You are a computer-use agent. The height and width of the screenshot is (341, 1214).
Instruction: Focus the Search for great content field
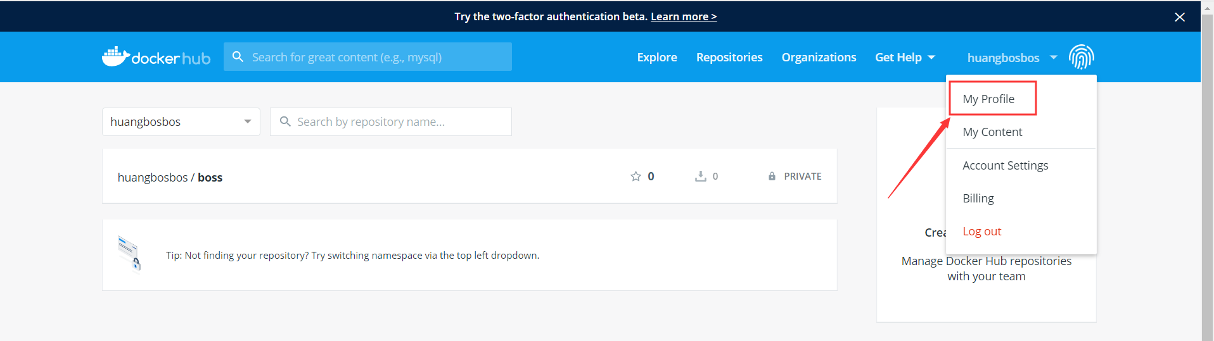coord(367,57)
